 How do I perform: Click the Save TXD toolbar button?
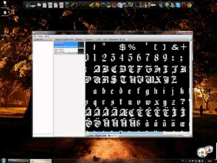coord(69,39)
